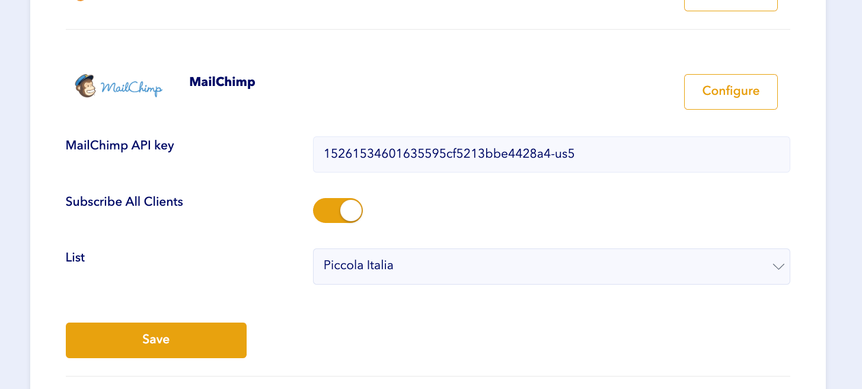Click the partially visible button at top
862x389 pixels.
point(730,5)
